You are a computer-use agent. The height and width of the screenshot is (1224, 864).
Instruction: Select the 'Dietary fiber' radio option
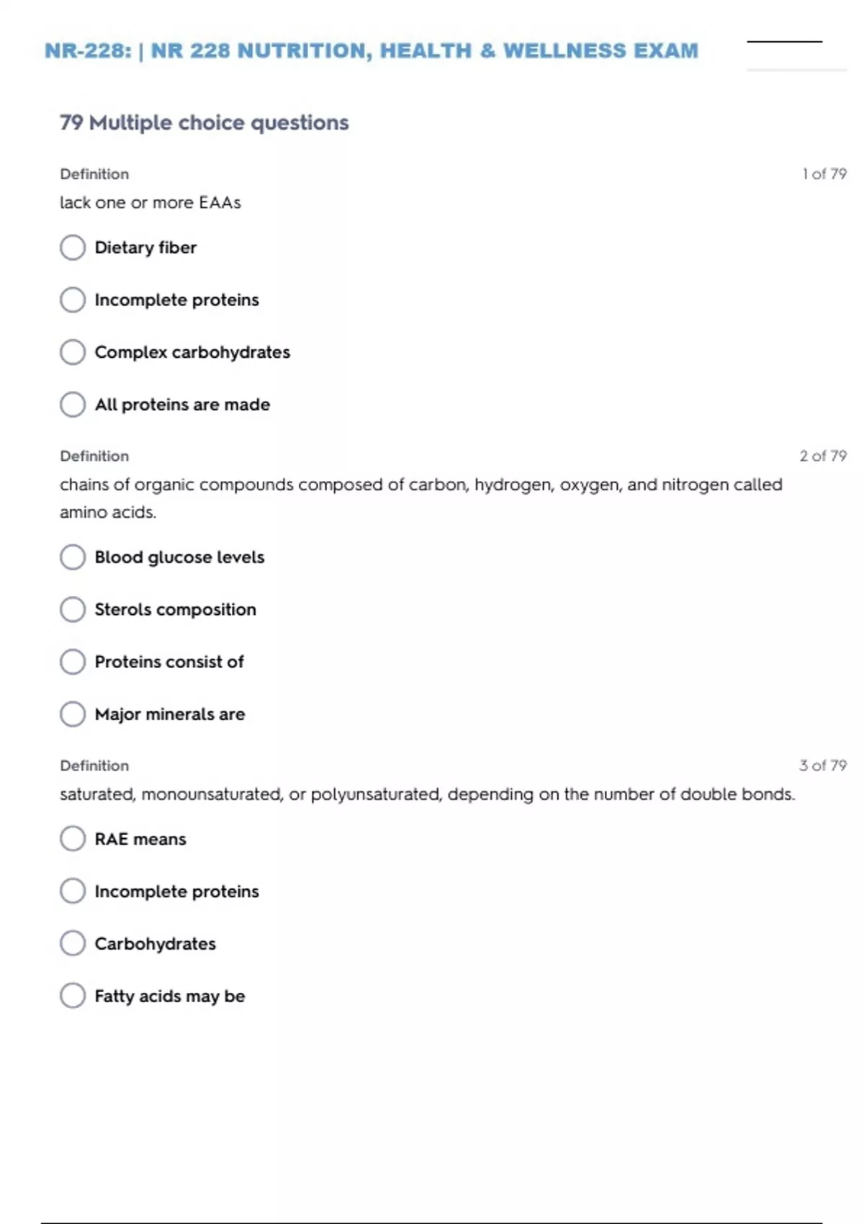[x=73, y=248]
